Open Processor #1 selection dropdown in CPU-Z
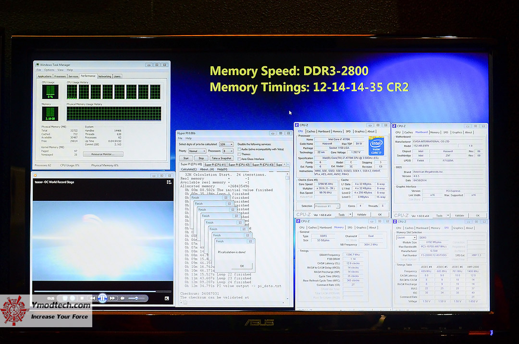 click(x=327, y=206)
